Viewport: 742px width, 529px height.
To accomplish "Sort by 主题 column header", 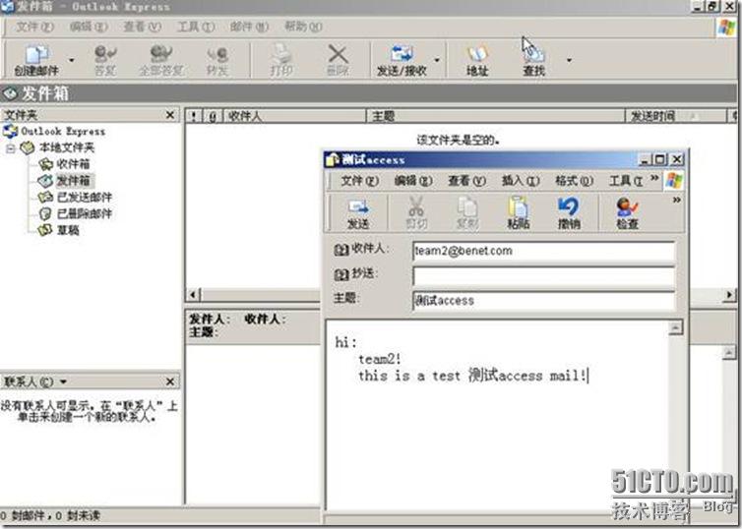I will [495, 116].
